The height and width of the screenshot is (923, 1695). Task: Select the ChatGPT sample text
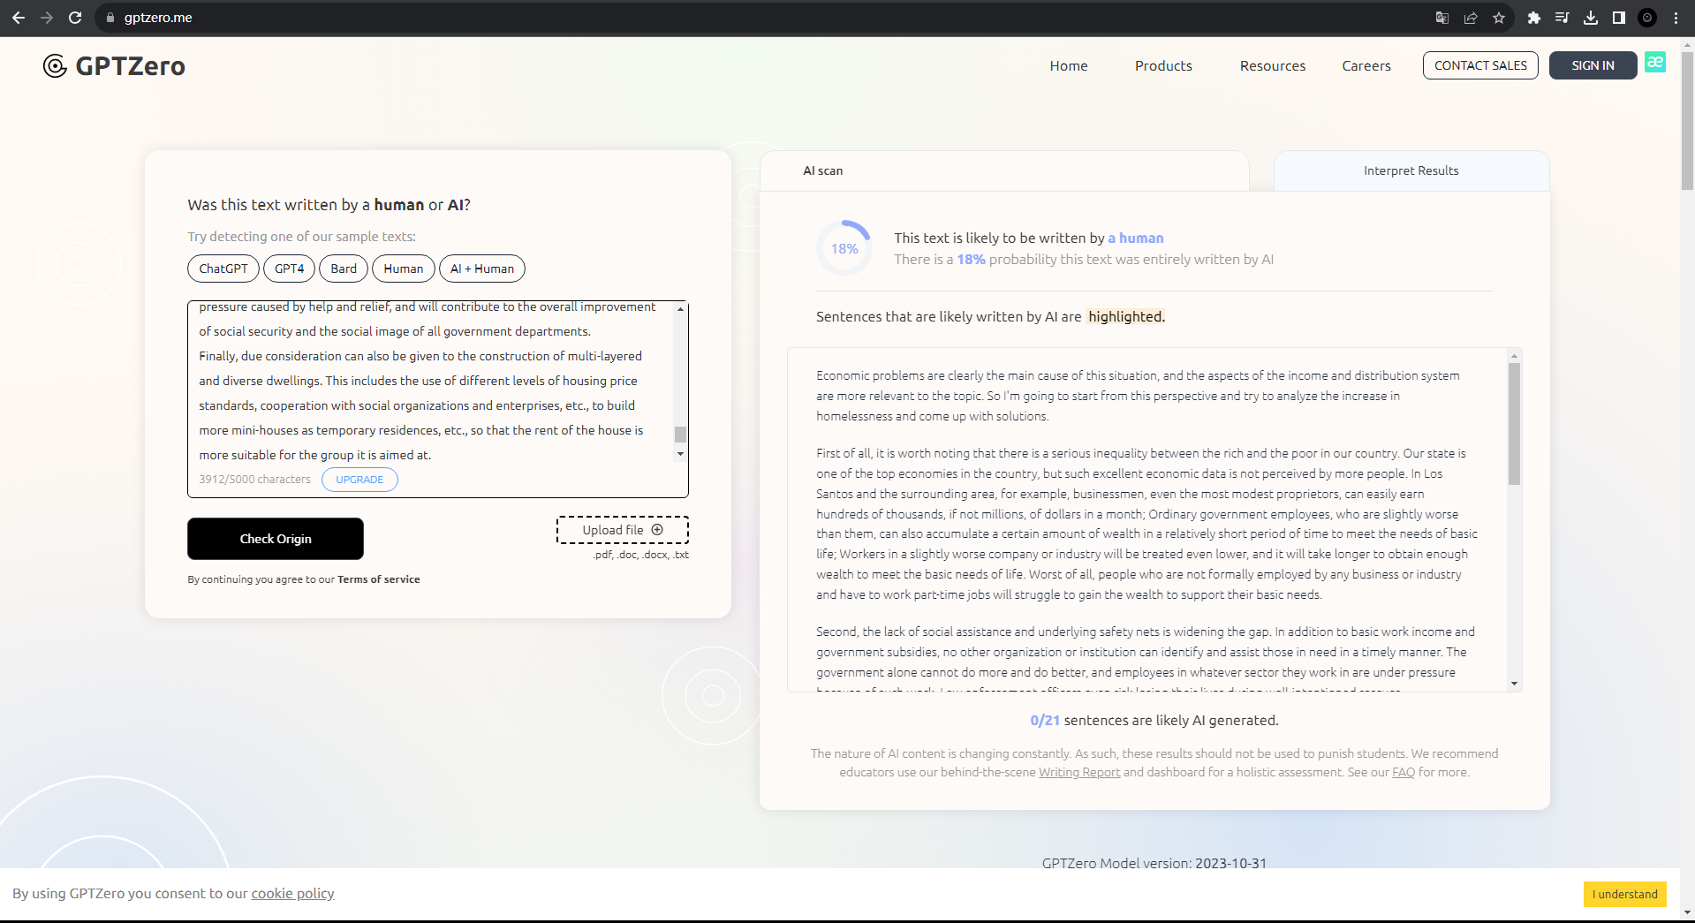coord(223,269)
